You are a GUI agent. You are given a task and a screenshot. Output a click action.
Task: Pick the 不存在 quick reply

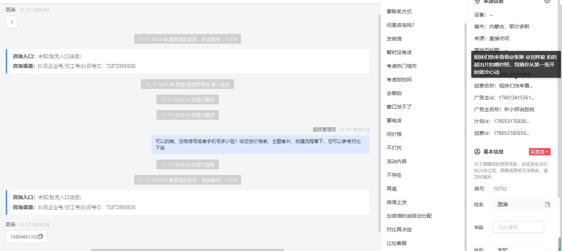pyautogui.click(x=394, y=175)
